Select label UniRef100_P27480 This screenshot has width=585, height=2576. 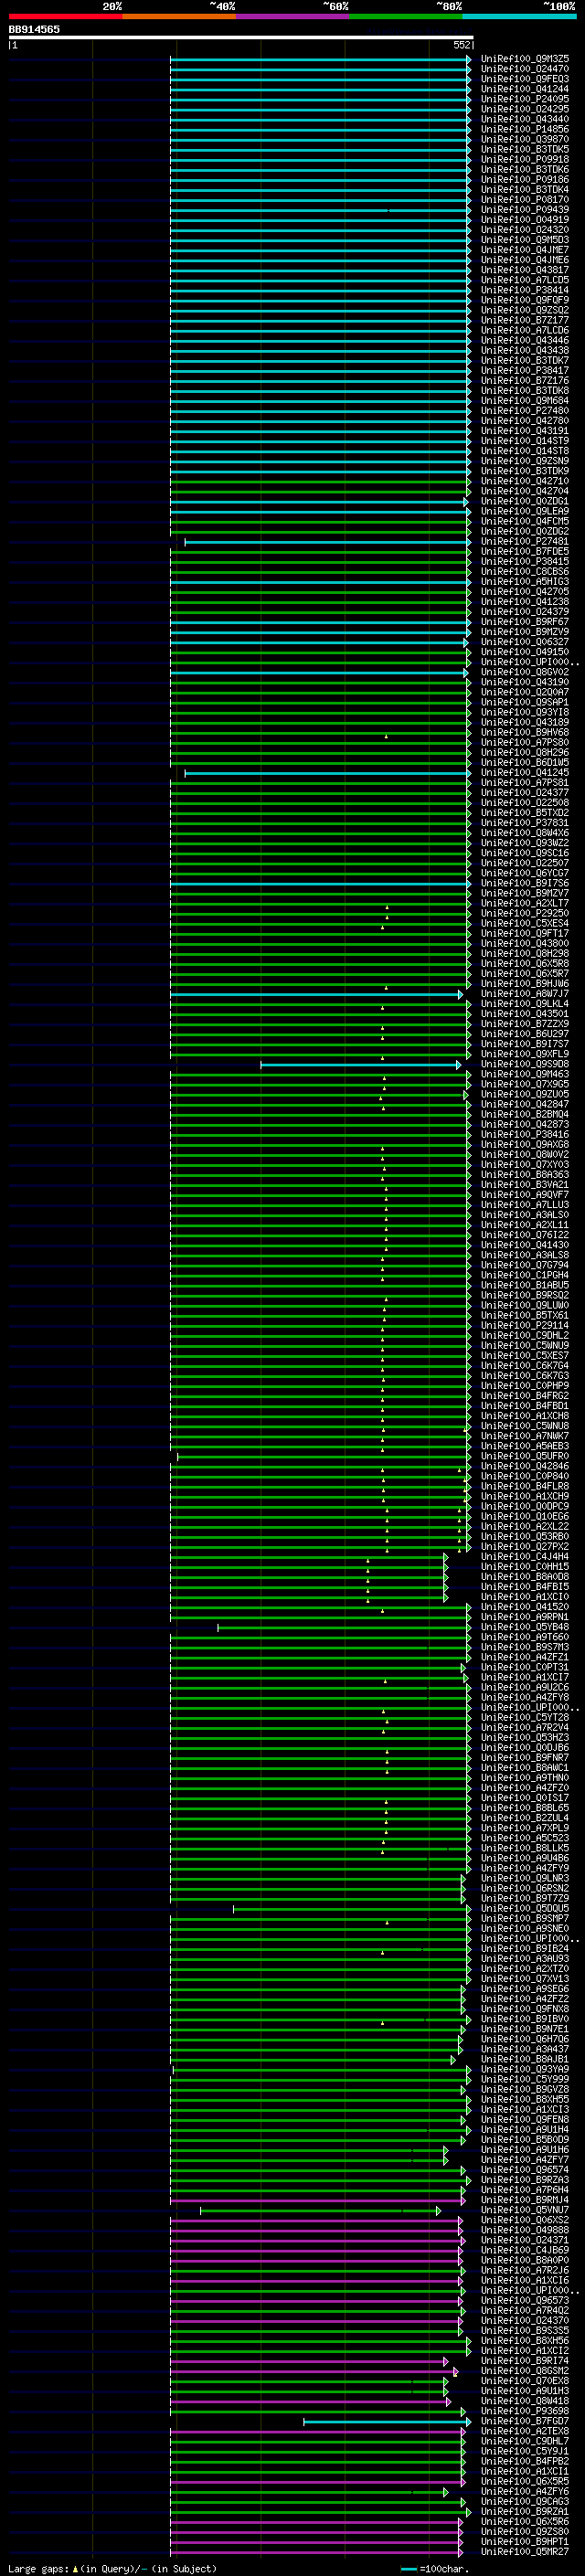click(x=525, y=410)
